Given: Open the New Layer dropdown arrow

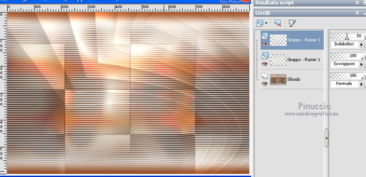Looking at the screenshot, I should [x=266, y=23].
